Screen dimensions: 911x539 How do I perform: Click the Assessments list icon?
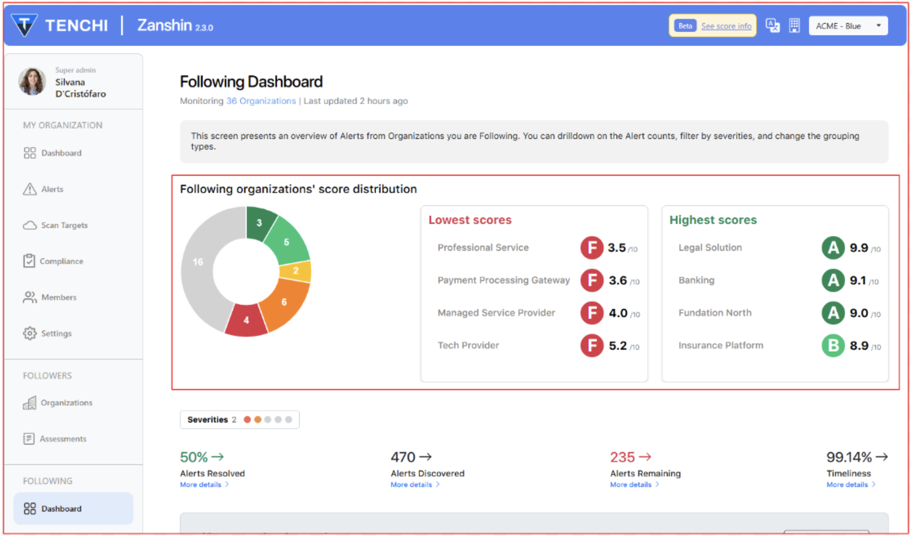pos(29,439)
